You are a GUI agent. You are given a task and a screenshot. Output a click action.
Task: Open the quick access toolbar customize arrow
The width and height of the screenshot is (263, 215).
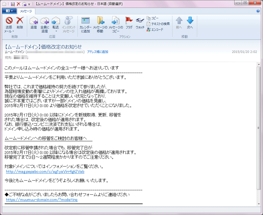pyautogui.click(x=29, y=4)
